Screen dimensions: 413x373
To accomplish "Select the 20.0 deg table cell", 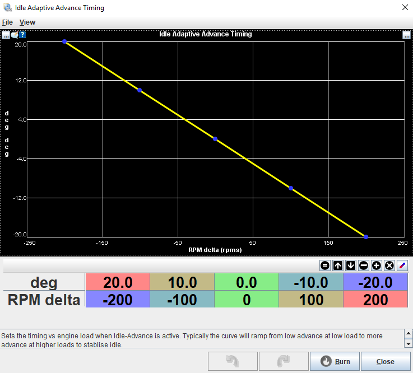I will click(117, 282).
